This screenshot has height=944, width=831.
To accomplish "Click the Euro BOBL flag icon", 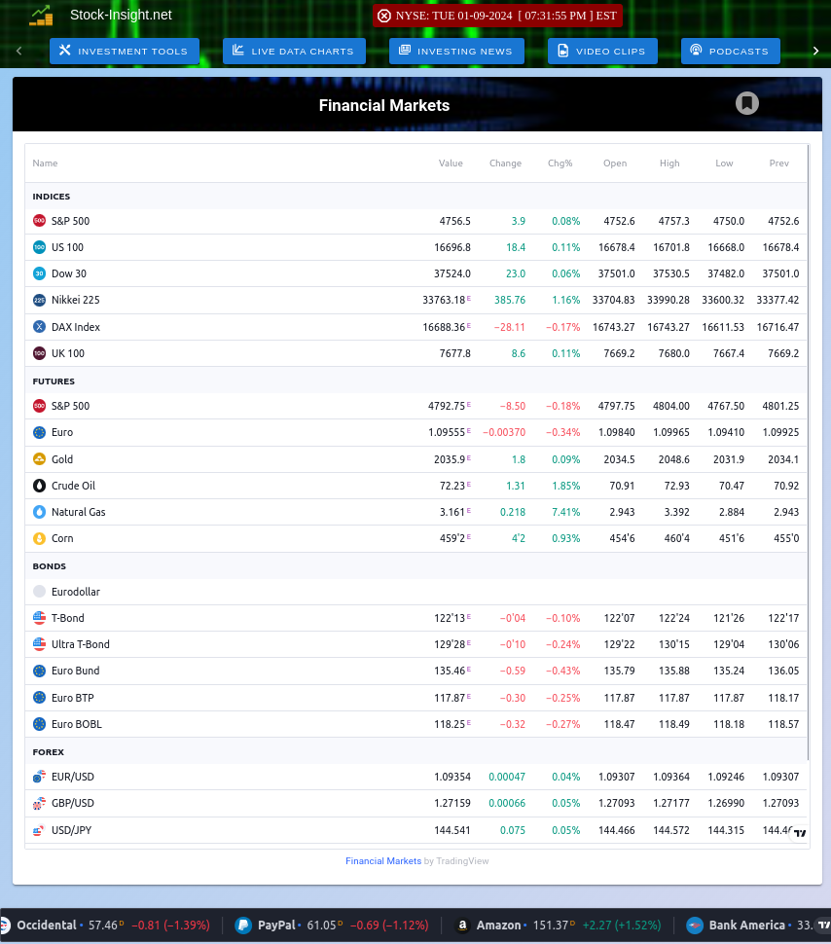I will [x=39, y=724].
